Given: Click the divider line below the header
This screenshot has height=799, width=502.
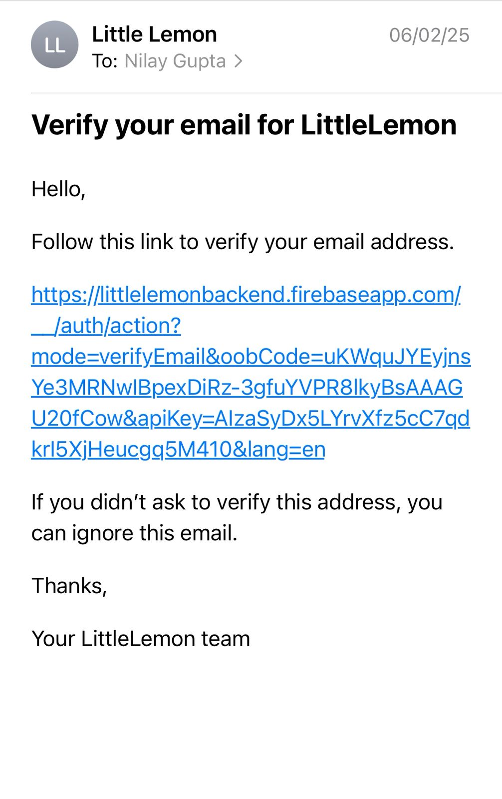Looking at the screenshot, I should pos(266,93).
